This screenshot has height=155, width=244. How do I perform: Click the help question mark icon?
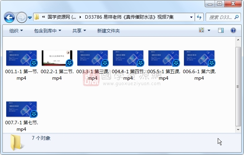point(233,30)
